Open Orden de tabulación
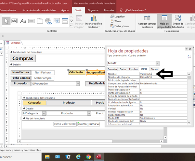This screenshot has height=161, width=195. pyautogui.click(x=178, y=20)
